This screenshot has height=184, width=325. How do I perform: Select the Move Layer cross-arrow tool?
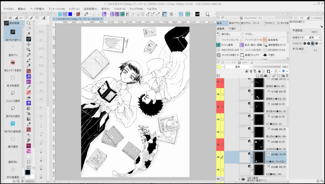click(29, 44)
